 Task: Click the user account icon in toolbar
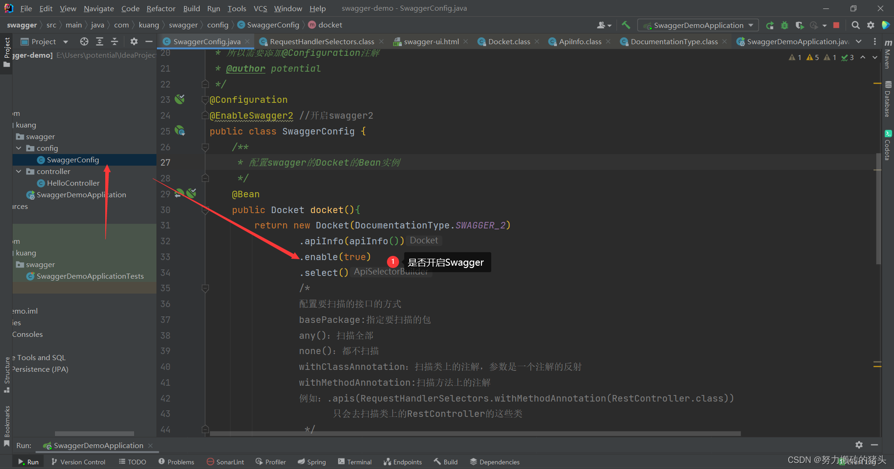click(604, 25)
